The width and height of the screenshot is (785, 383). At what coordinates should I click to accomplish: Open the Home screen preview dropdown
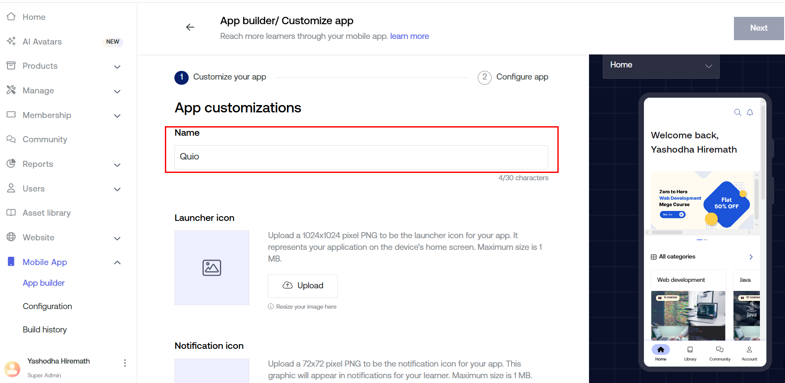[661, 66]
